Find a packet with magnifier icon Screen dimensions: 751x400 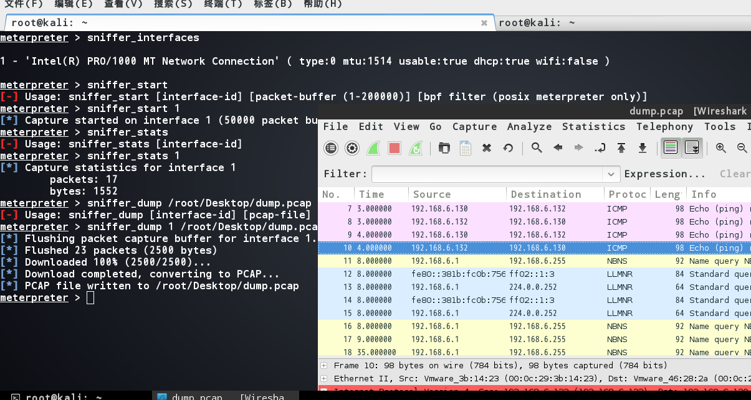[x=536, y=148]
